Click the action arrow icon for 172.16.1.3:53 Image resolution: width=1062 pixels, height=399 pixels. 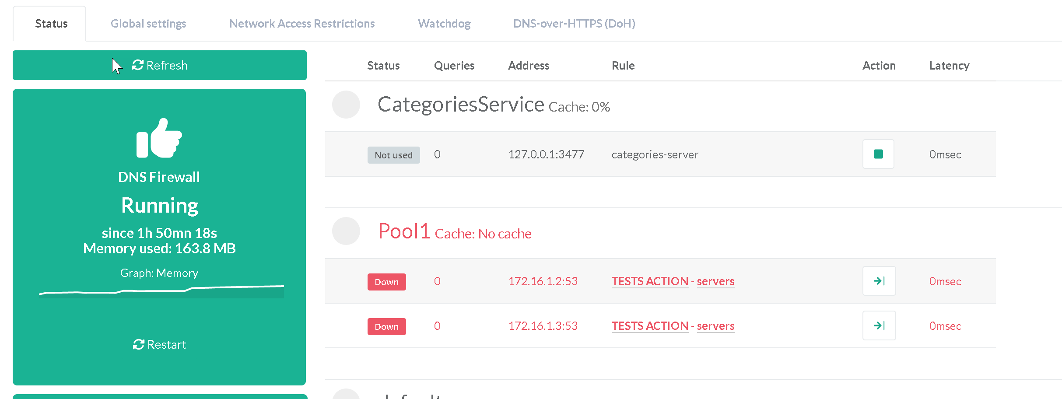(879, 325)
